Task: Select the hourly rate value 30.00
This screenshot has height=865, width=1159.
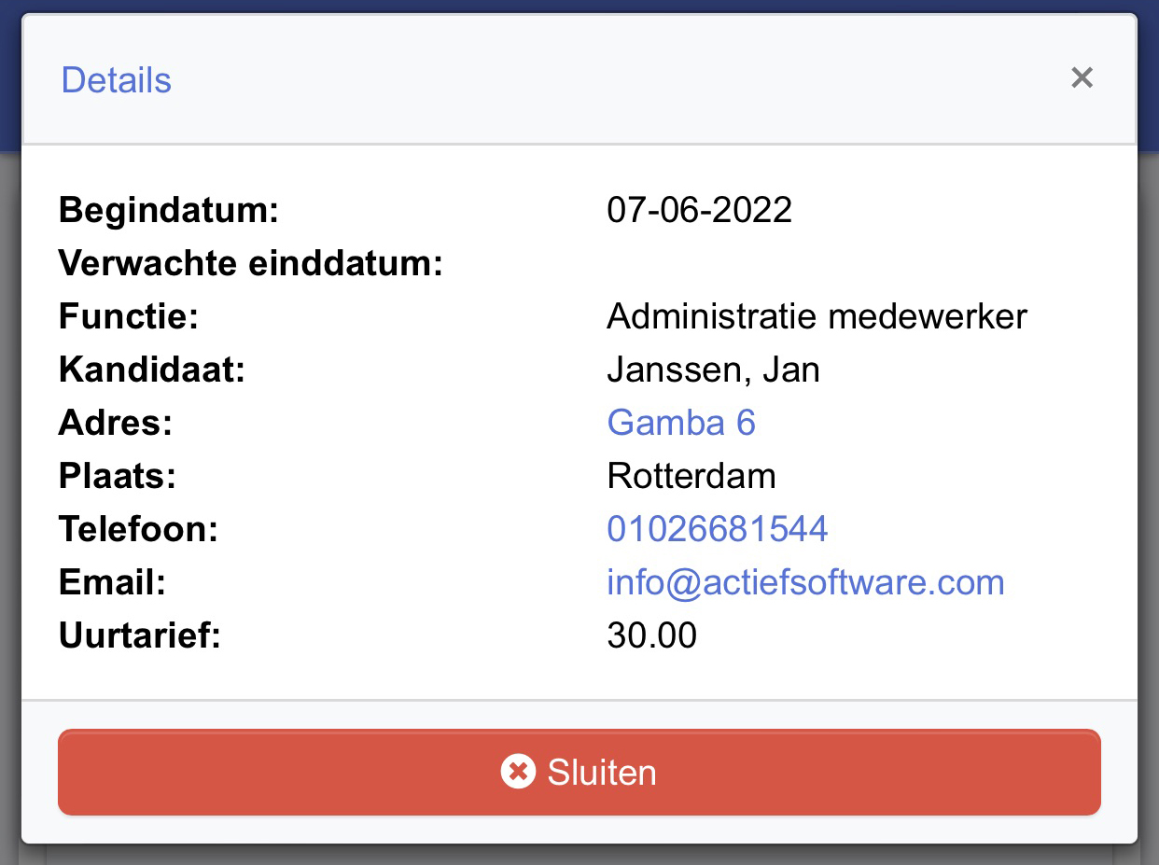Action: pos(651,635)
